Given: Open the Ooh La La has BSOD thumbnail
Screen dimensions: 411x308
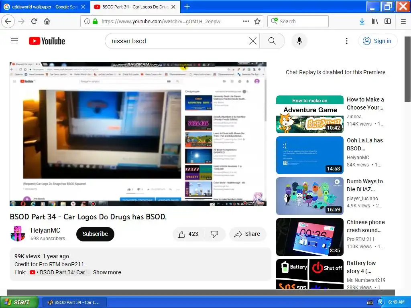Looking at the screenshot, I should pyautogui.click(x=310, y=155).
